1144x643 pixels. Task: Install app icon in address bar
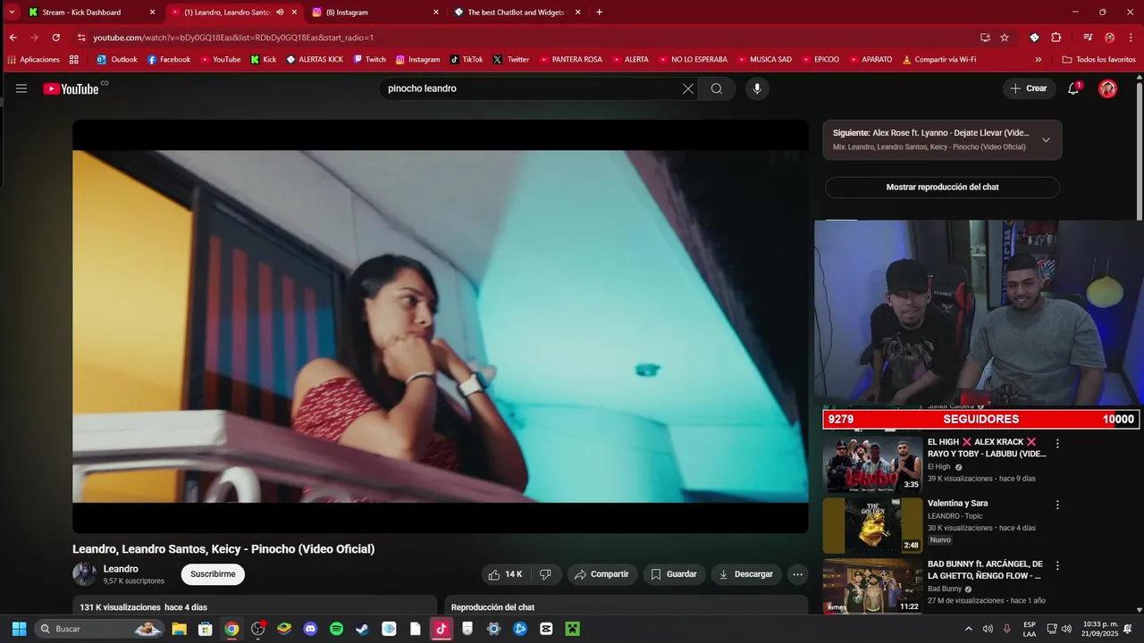[x=985, y=38]
